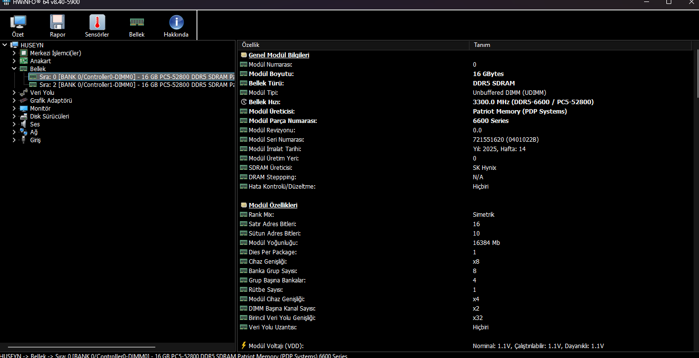Click the status bar path text

pyautogui.click(x=174, y=356)
